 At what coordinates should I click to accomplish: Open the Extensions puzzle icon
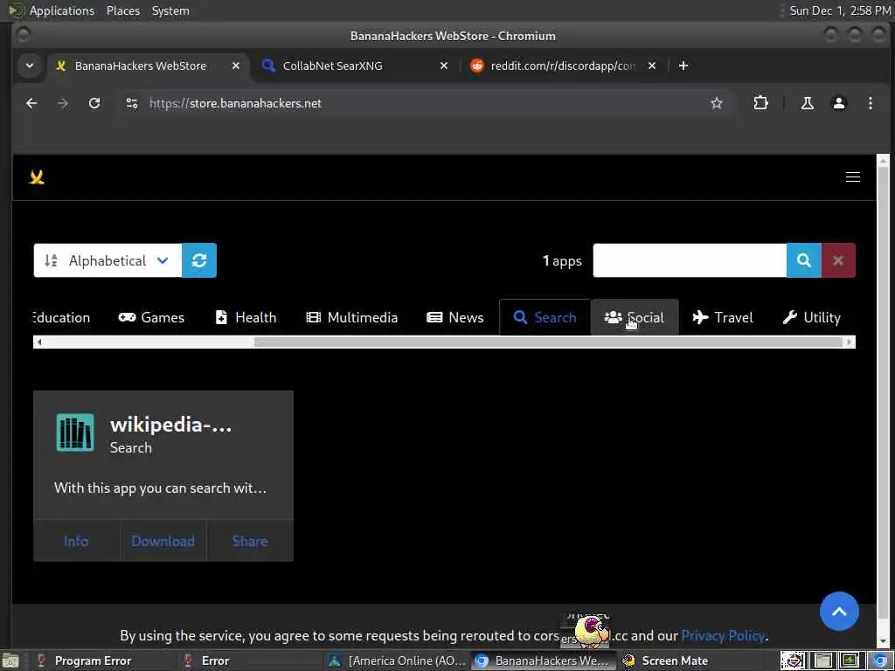point(761,103)
